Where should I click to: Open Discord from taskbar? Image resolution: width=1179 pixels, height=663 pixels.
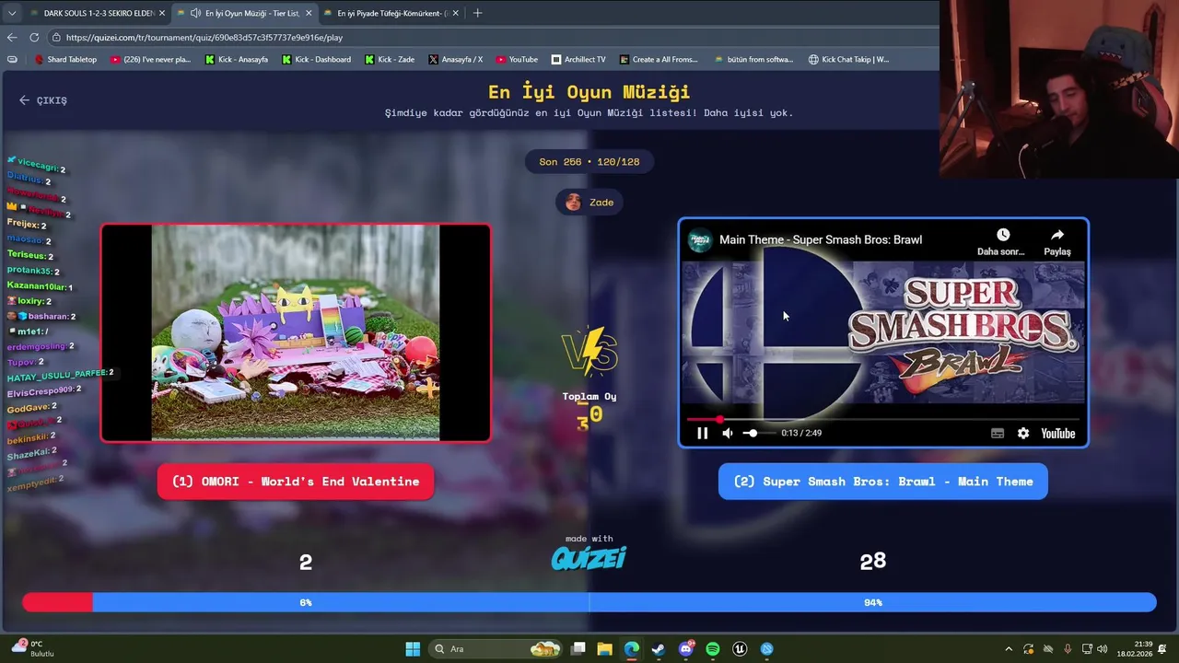tap(686, 648)
